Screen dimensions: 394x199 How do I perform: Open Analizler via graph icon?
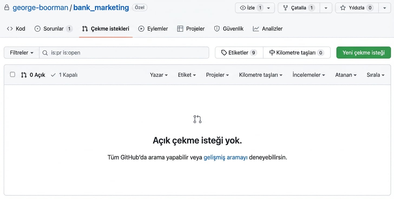point(256,28)
